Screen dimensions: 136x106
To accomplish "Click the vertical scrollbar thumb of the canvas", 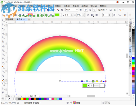I will click(127, 55).
